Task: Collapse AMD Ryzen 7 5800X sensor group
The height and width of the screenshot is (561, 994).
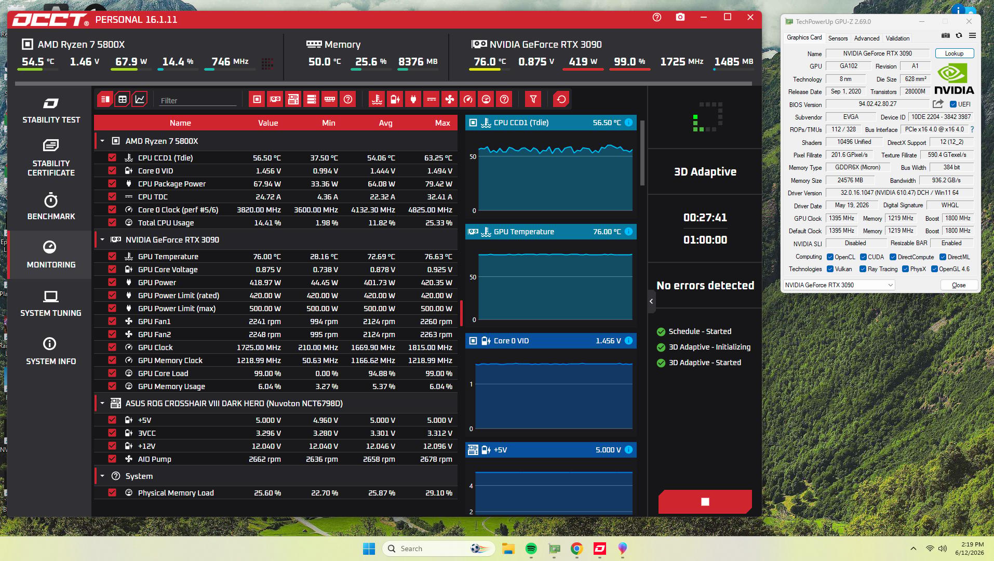Action: (102, 141)
